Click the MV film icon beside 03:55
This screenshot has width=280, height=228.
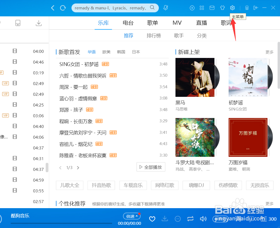(15, 190)
